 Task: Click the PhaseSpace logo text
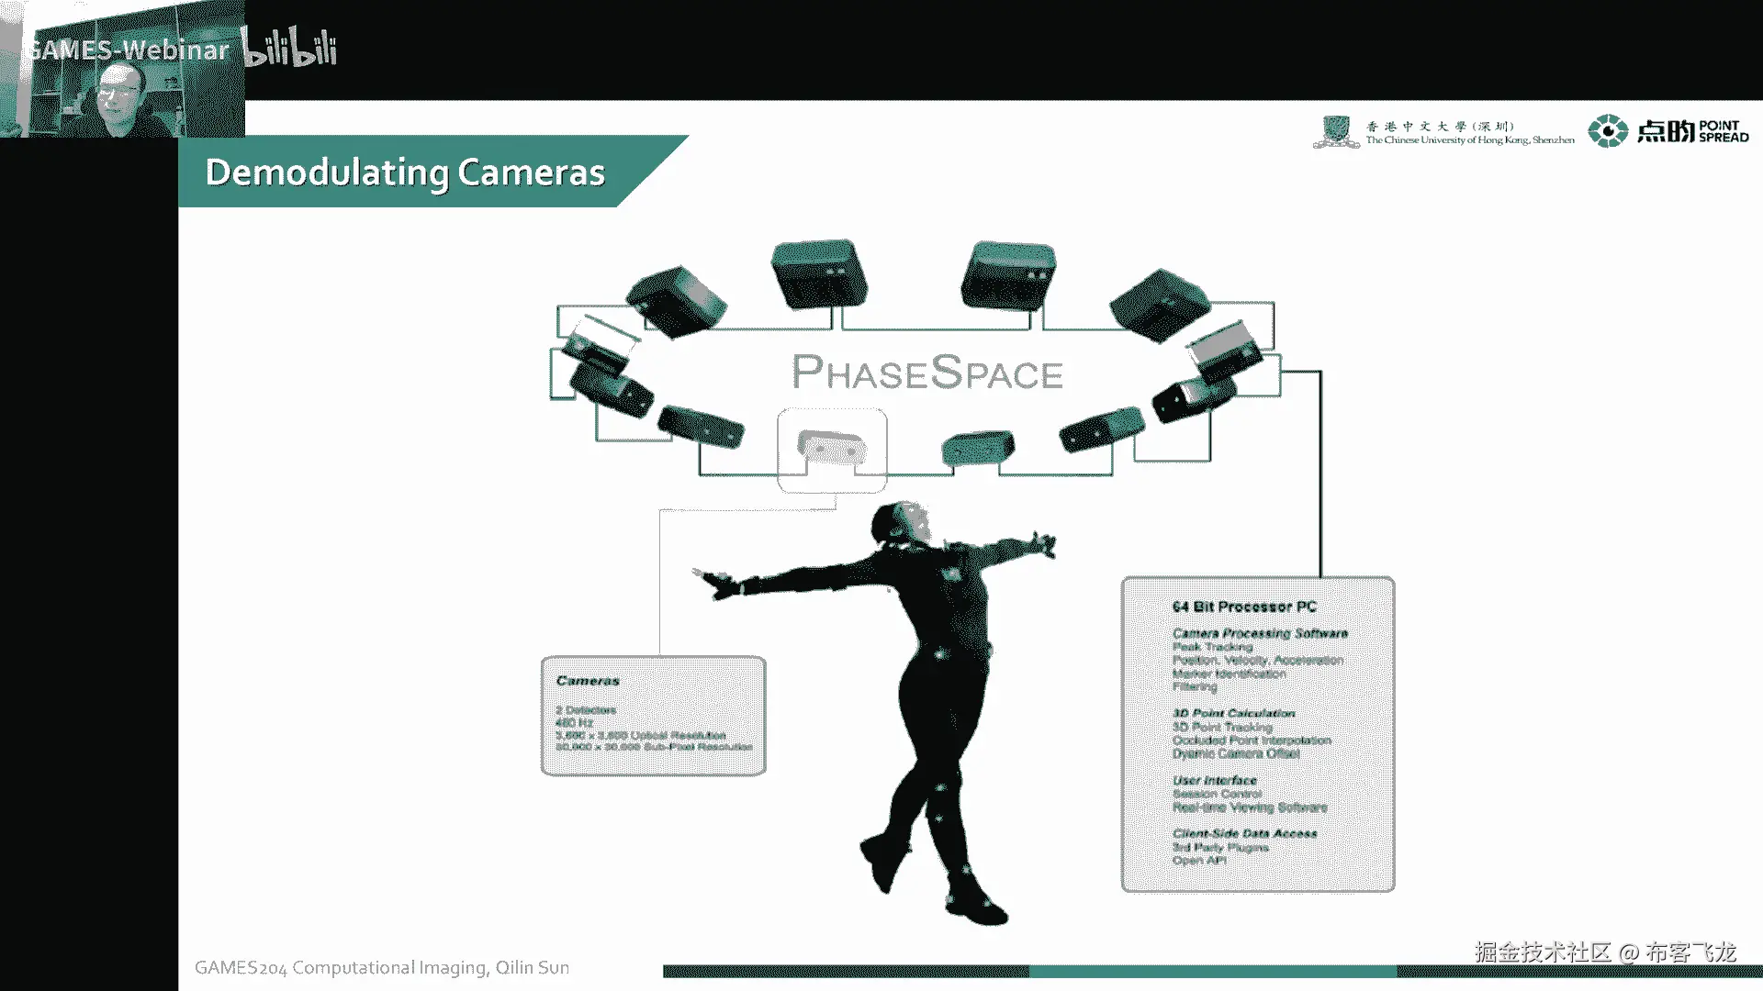926,373
